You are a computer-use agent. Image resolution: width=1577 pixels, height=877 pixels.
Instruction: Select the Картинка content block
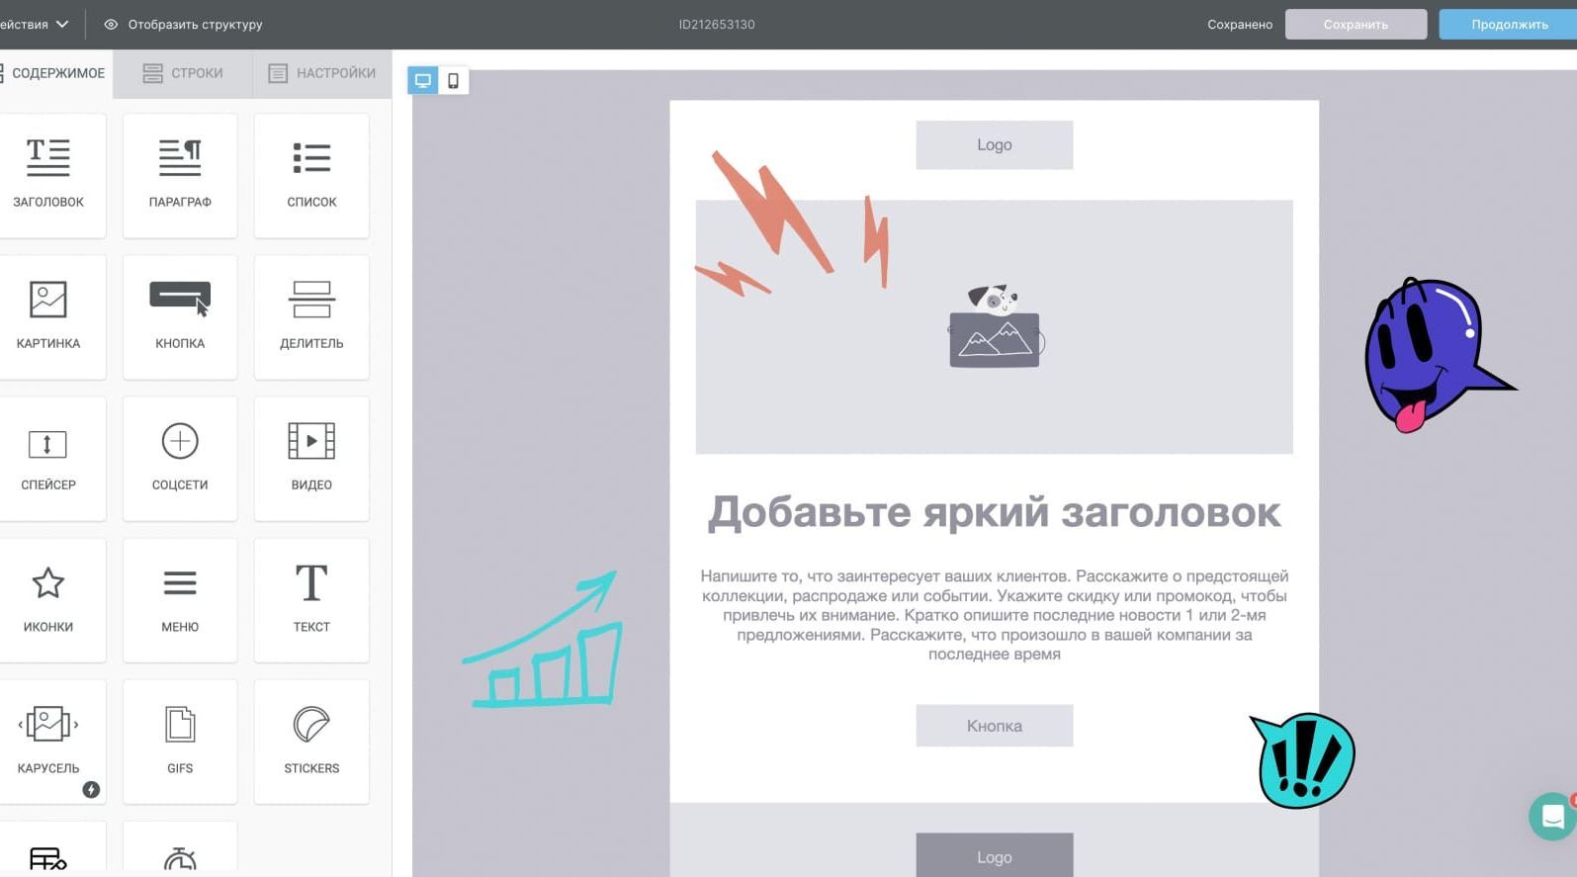48,316
